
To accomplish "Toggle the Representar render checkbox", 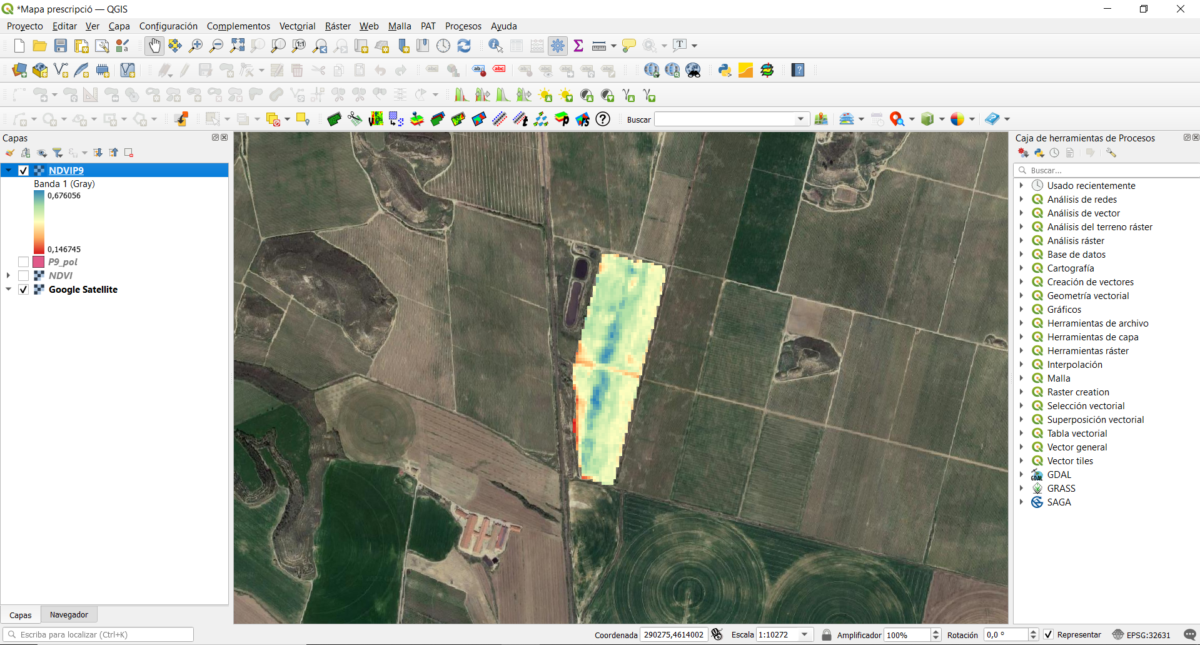I will coord(1049,635).
